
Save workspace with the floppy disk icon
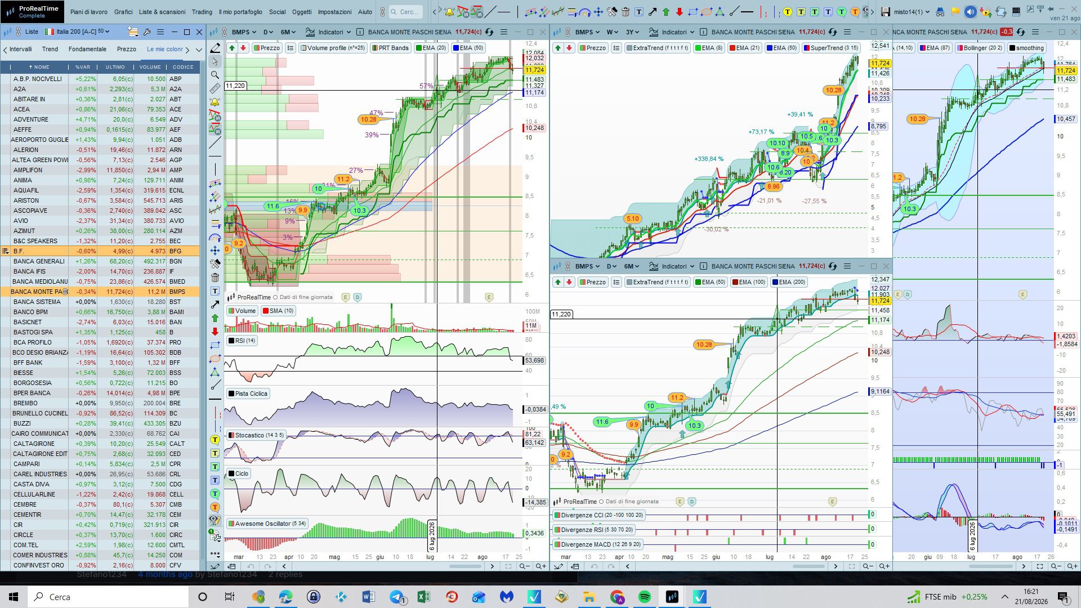tap(886, 12)
